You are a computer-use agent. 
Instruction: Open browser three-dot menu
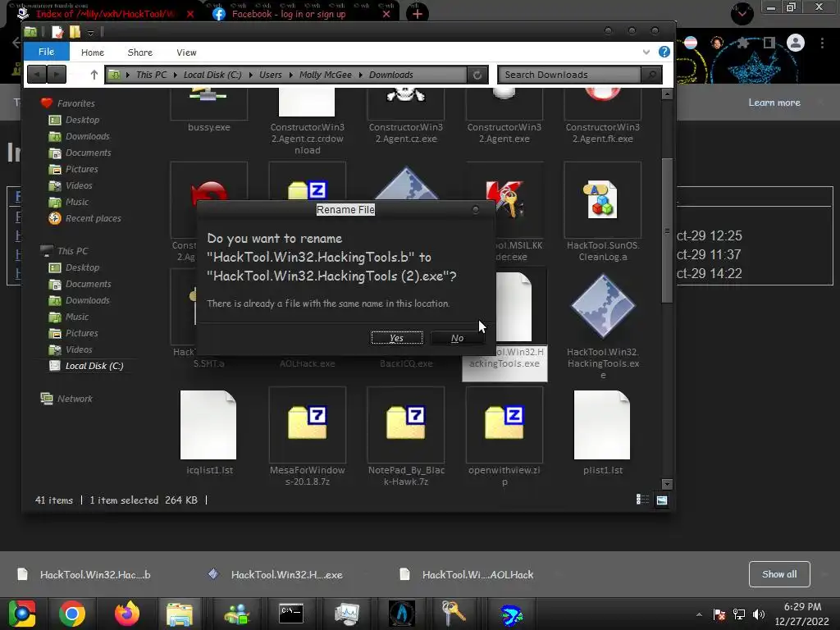click(x=822, y=43)
